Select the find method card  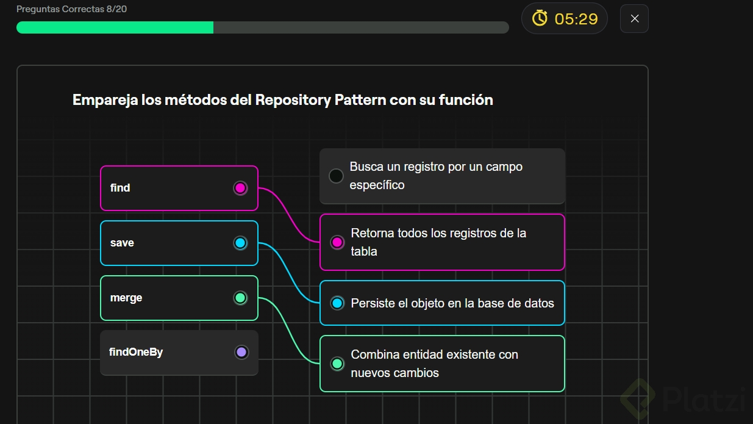coord(165,188)
